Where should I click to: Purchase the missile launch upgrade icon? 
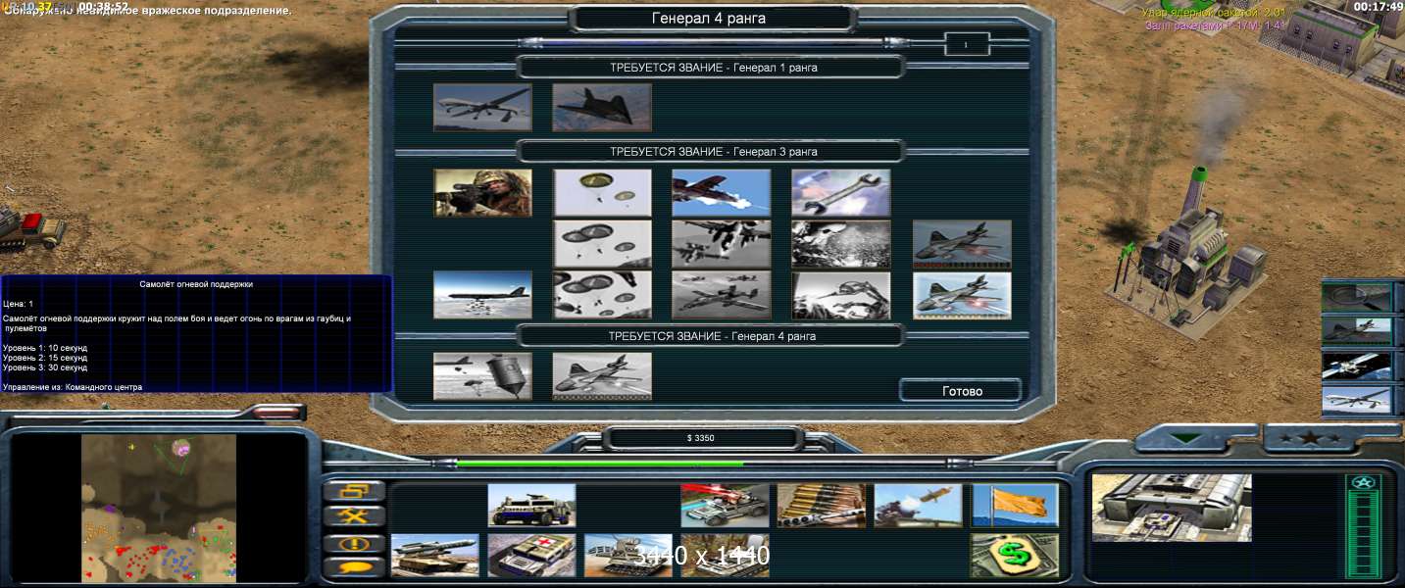pos(919,506)
